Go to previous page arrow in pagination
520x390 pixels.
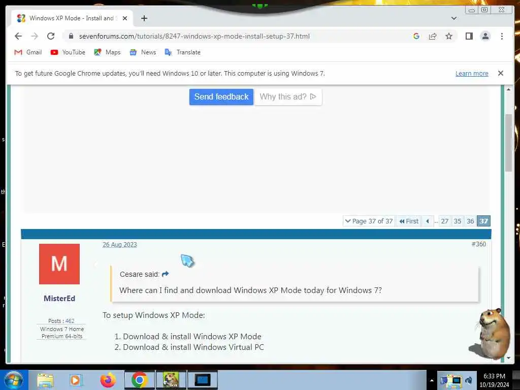(428, 221)
